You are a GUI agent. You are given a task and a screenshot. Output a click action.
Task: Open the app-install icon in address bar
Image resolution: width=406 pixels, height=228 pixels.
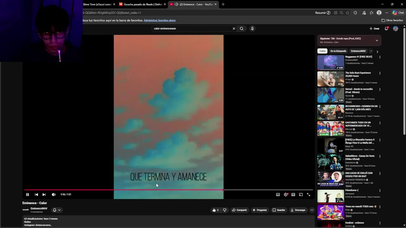(336, 13)
